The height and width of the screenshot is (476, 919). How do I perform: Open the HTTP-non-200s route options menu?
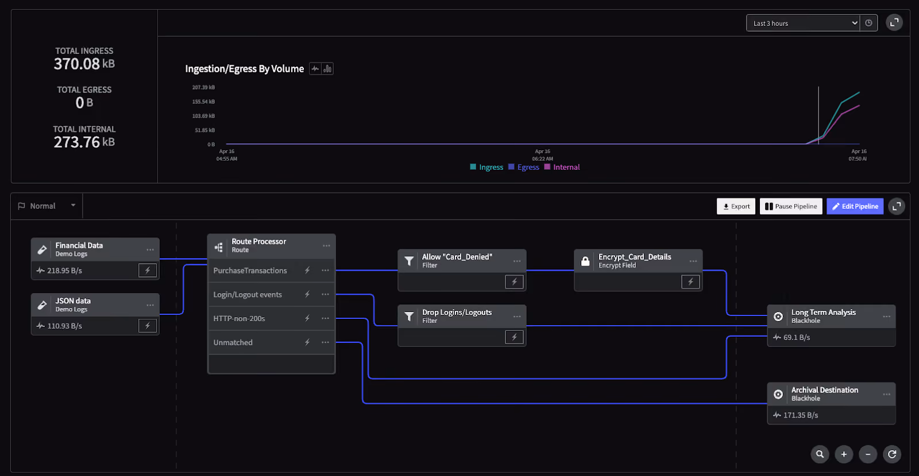[326, 318]
